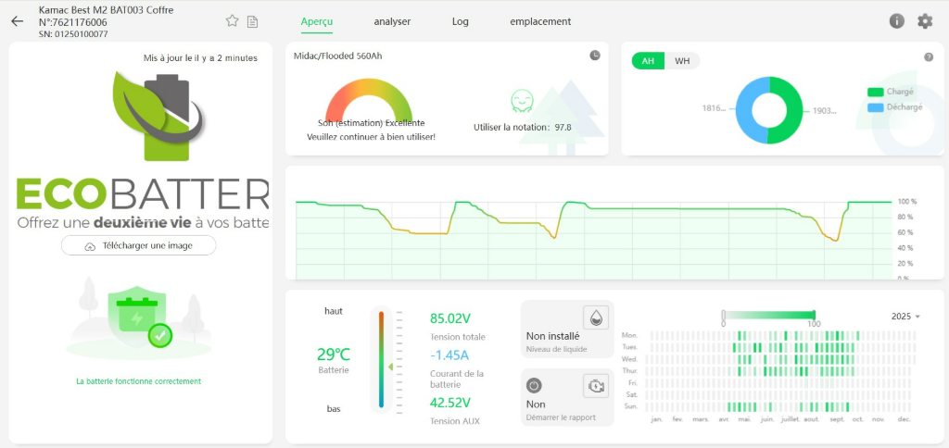This screenshot has width=949, height=448.
Task: Mark battery as favorite with star icon
Action: pos(233,21)
